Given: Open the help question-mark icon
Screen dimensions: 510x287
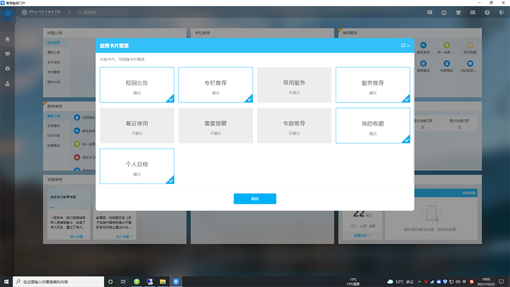Looking at the screenshot, I should [487, 12].
